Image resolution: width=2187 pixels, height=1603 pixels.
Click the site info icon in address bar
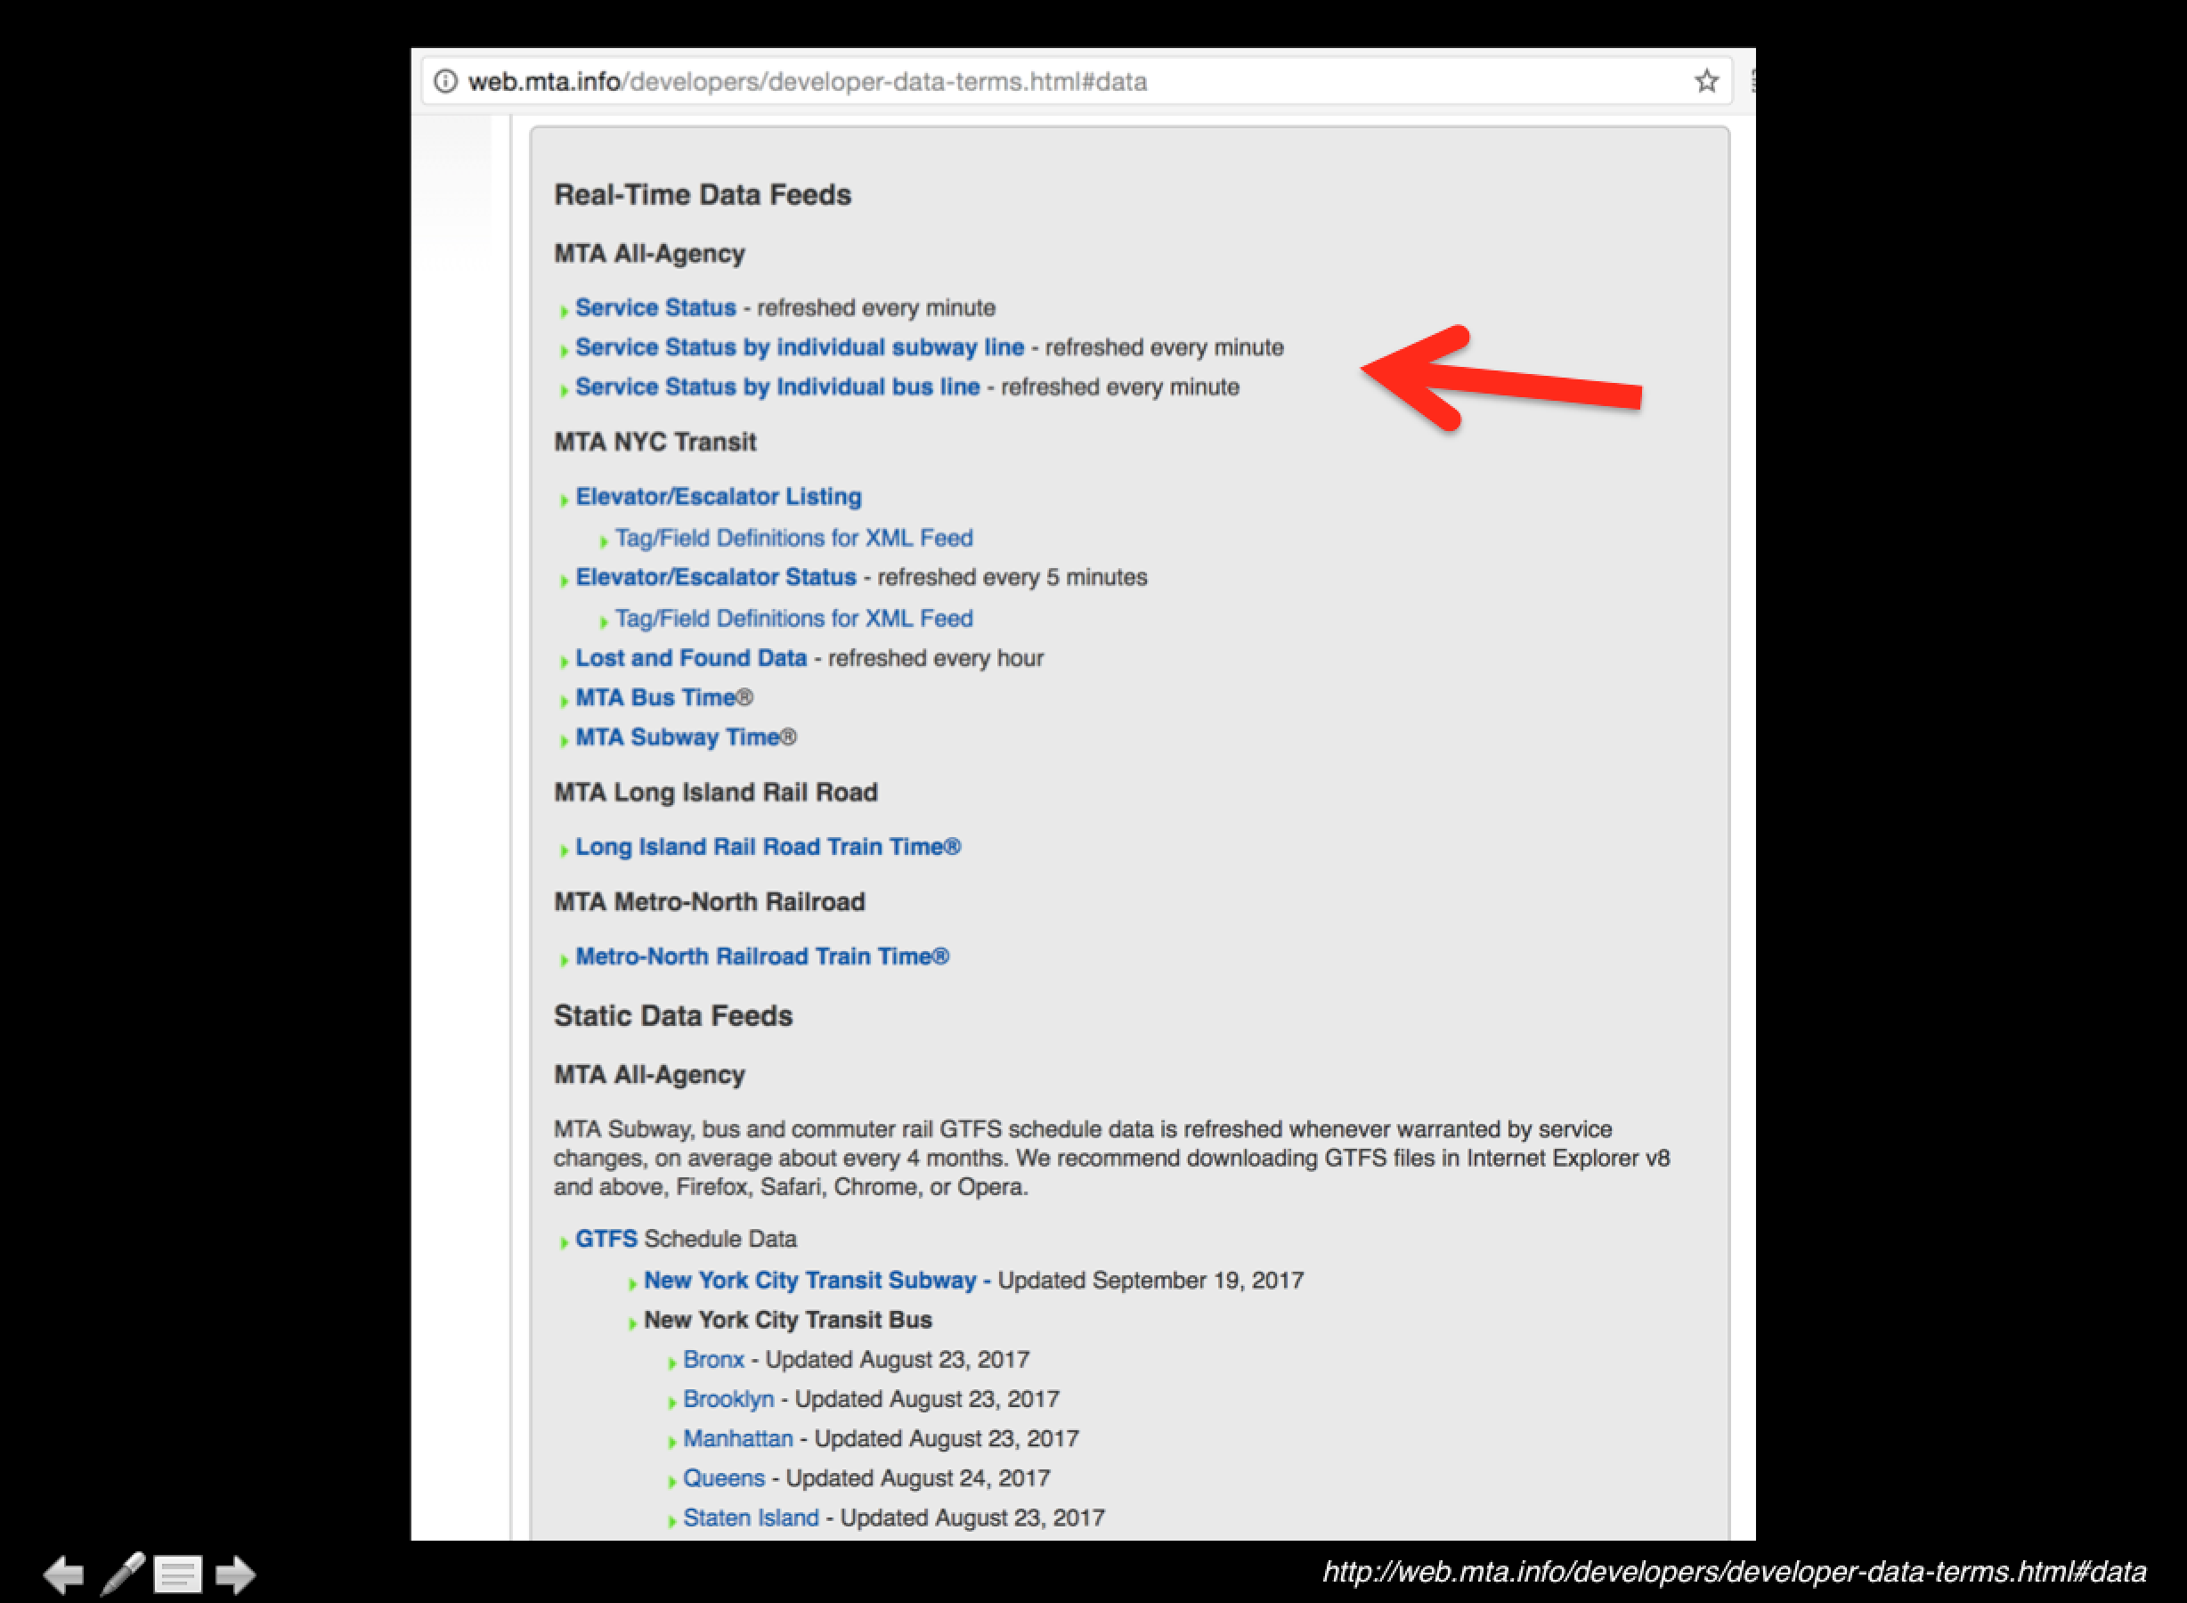click(445, 82)
